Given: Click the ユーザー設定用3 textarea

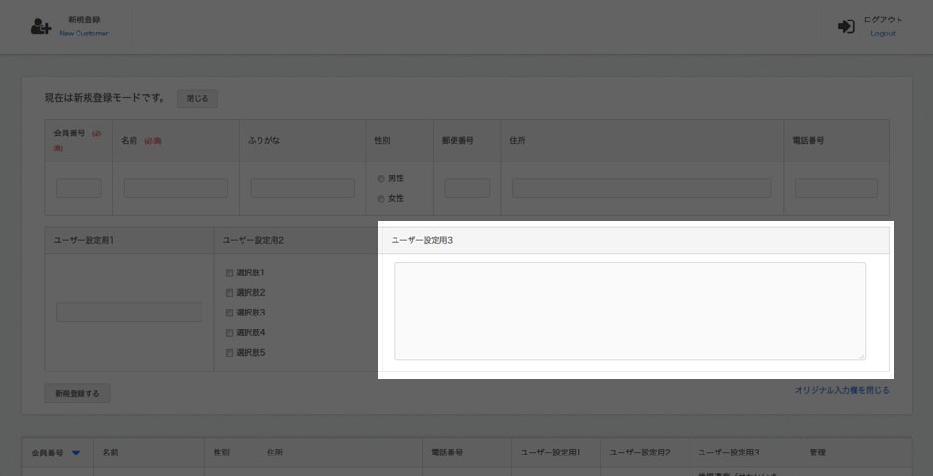Looking at the screenshot, I should [630, 311].
